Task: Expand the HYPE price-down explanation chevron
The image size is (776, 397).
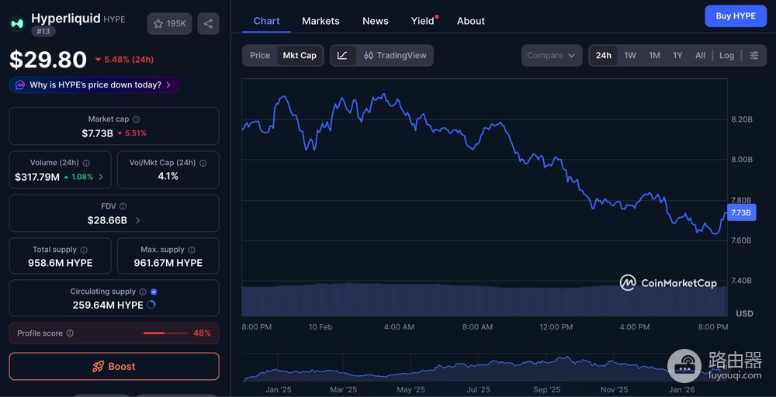Action: pyautogui.click(x=168, y=85)
